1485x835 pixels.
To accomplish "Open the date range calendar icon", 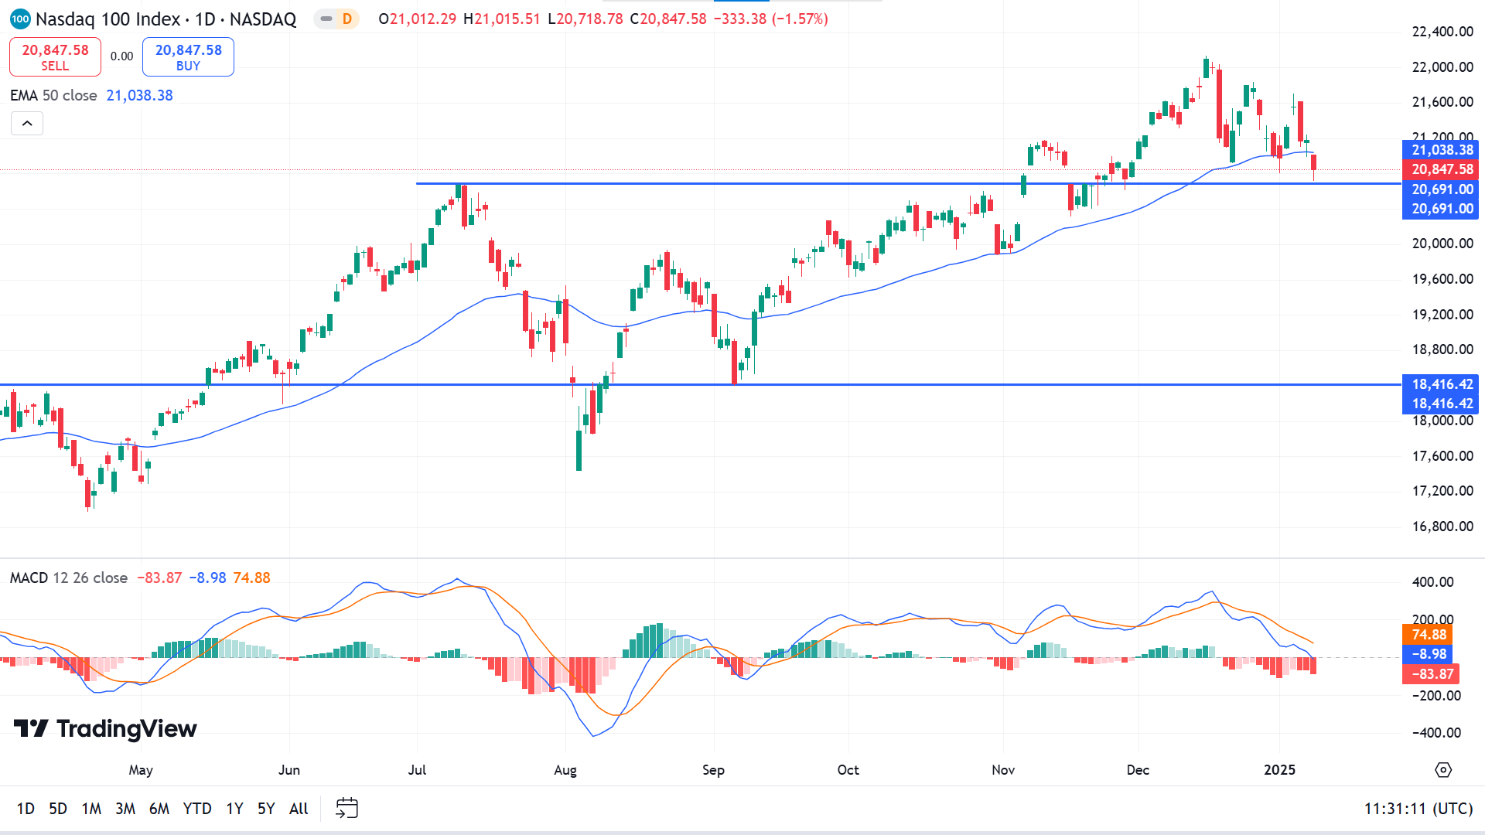I will pyautogui.click(x=346, y=809).
